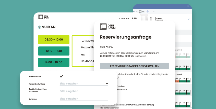
Task: Open the three-dots more options in Outlook toolbar
Action: (x=154, y=11)
